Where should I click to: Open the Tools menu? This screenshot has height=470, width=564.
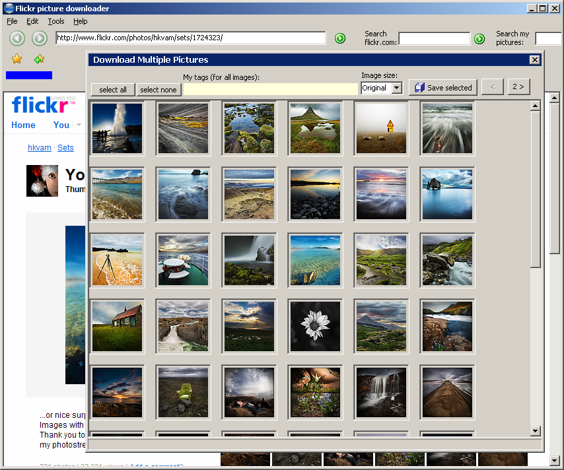55,21
